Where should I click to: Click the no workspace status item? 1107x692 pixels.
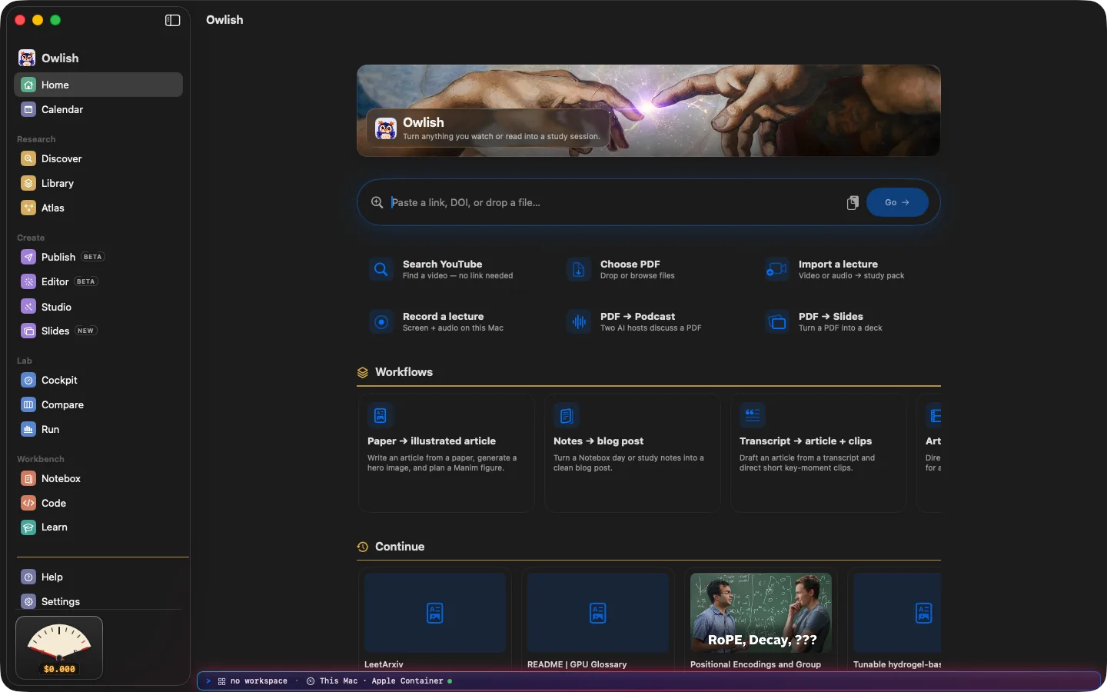pos(253,681)
